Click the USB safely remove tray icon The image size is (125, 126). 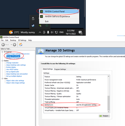tap(33, 18)
